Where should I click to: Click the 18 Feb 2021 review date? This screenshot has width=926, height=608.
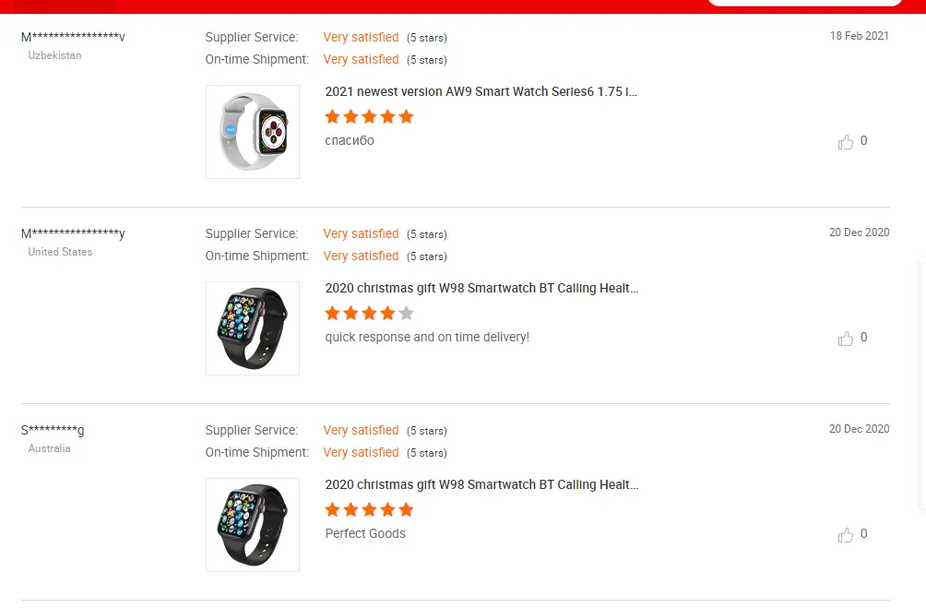(x=860, y=36)
